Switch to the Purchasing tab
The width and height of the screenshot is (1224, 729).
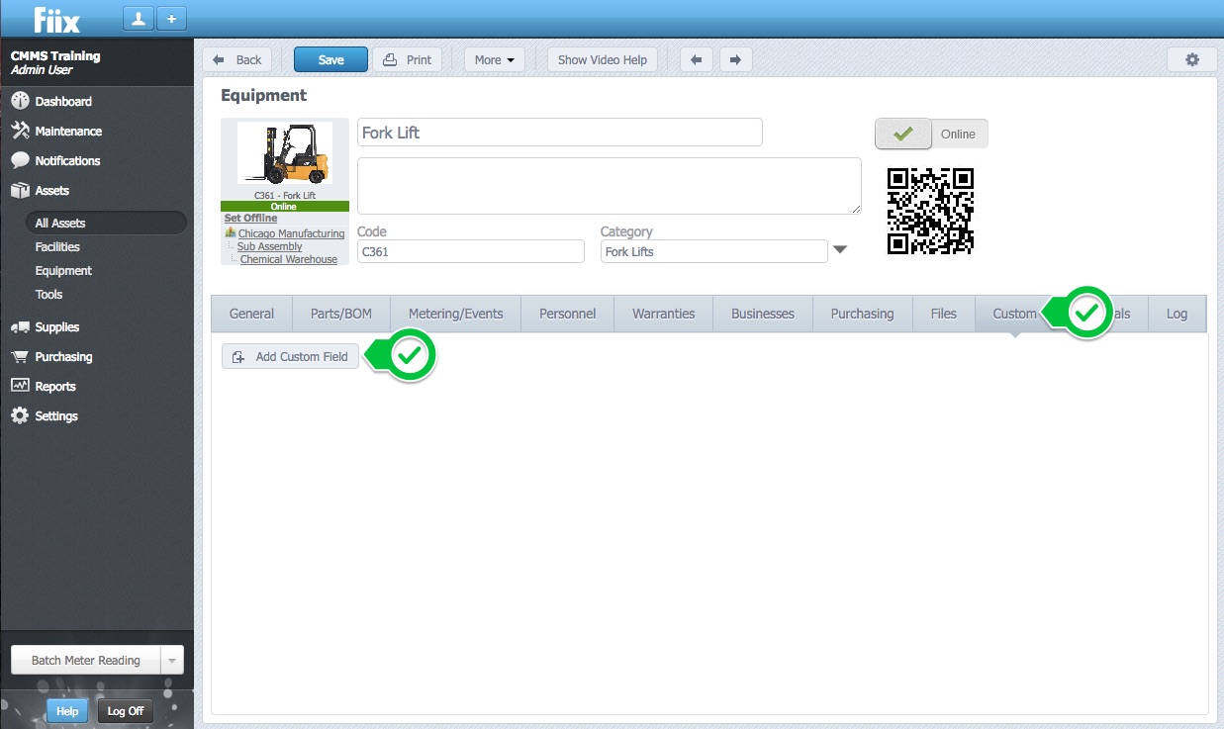(862, 314)
